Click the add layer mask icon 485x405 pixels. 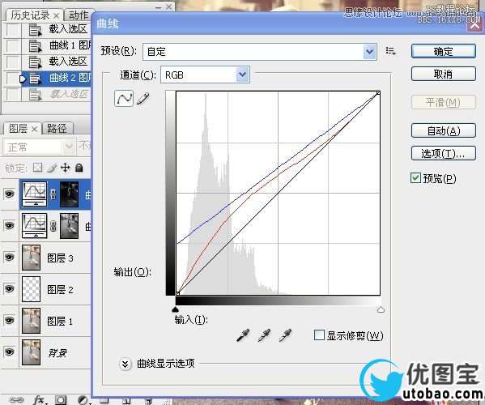(x=61, y=400)
